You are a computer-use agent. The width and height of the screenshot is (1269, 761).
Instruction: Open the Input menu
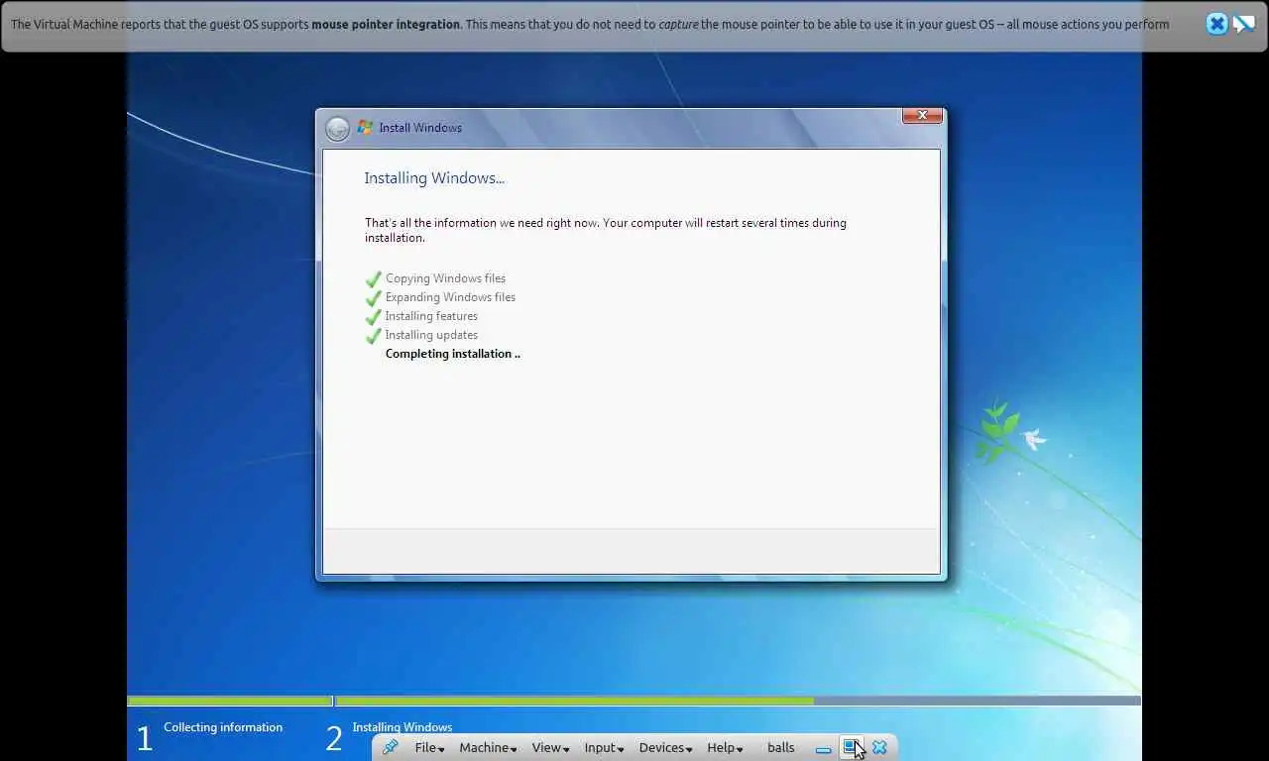(x=604, y=748)
